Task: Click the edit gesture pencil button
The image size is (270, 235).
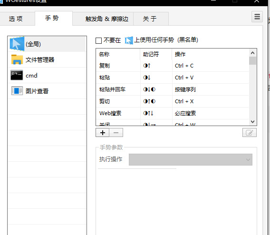Action: pyautogui.click(x=250, y=133)
